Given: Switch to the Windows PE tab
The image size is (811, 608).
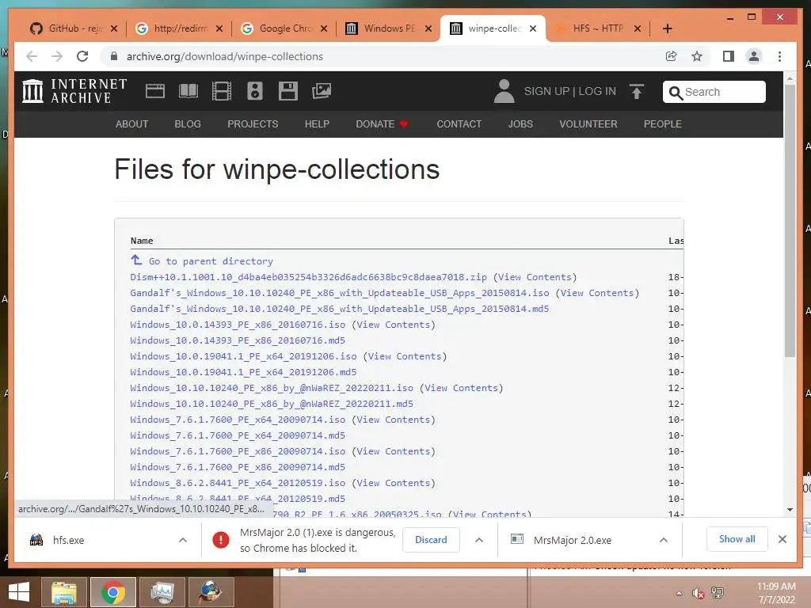Looking at the screenshot, I should tap(389, 28).
